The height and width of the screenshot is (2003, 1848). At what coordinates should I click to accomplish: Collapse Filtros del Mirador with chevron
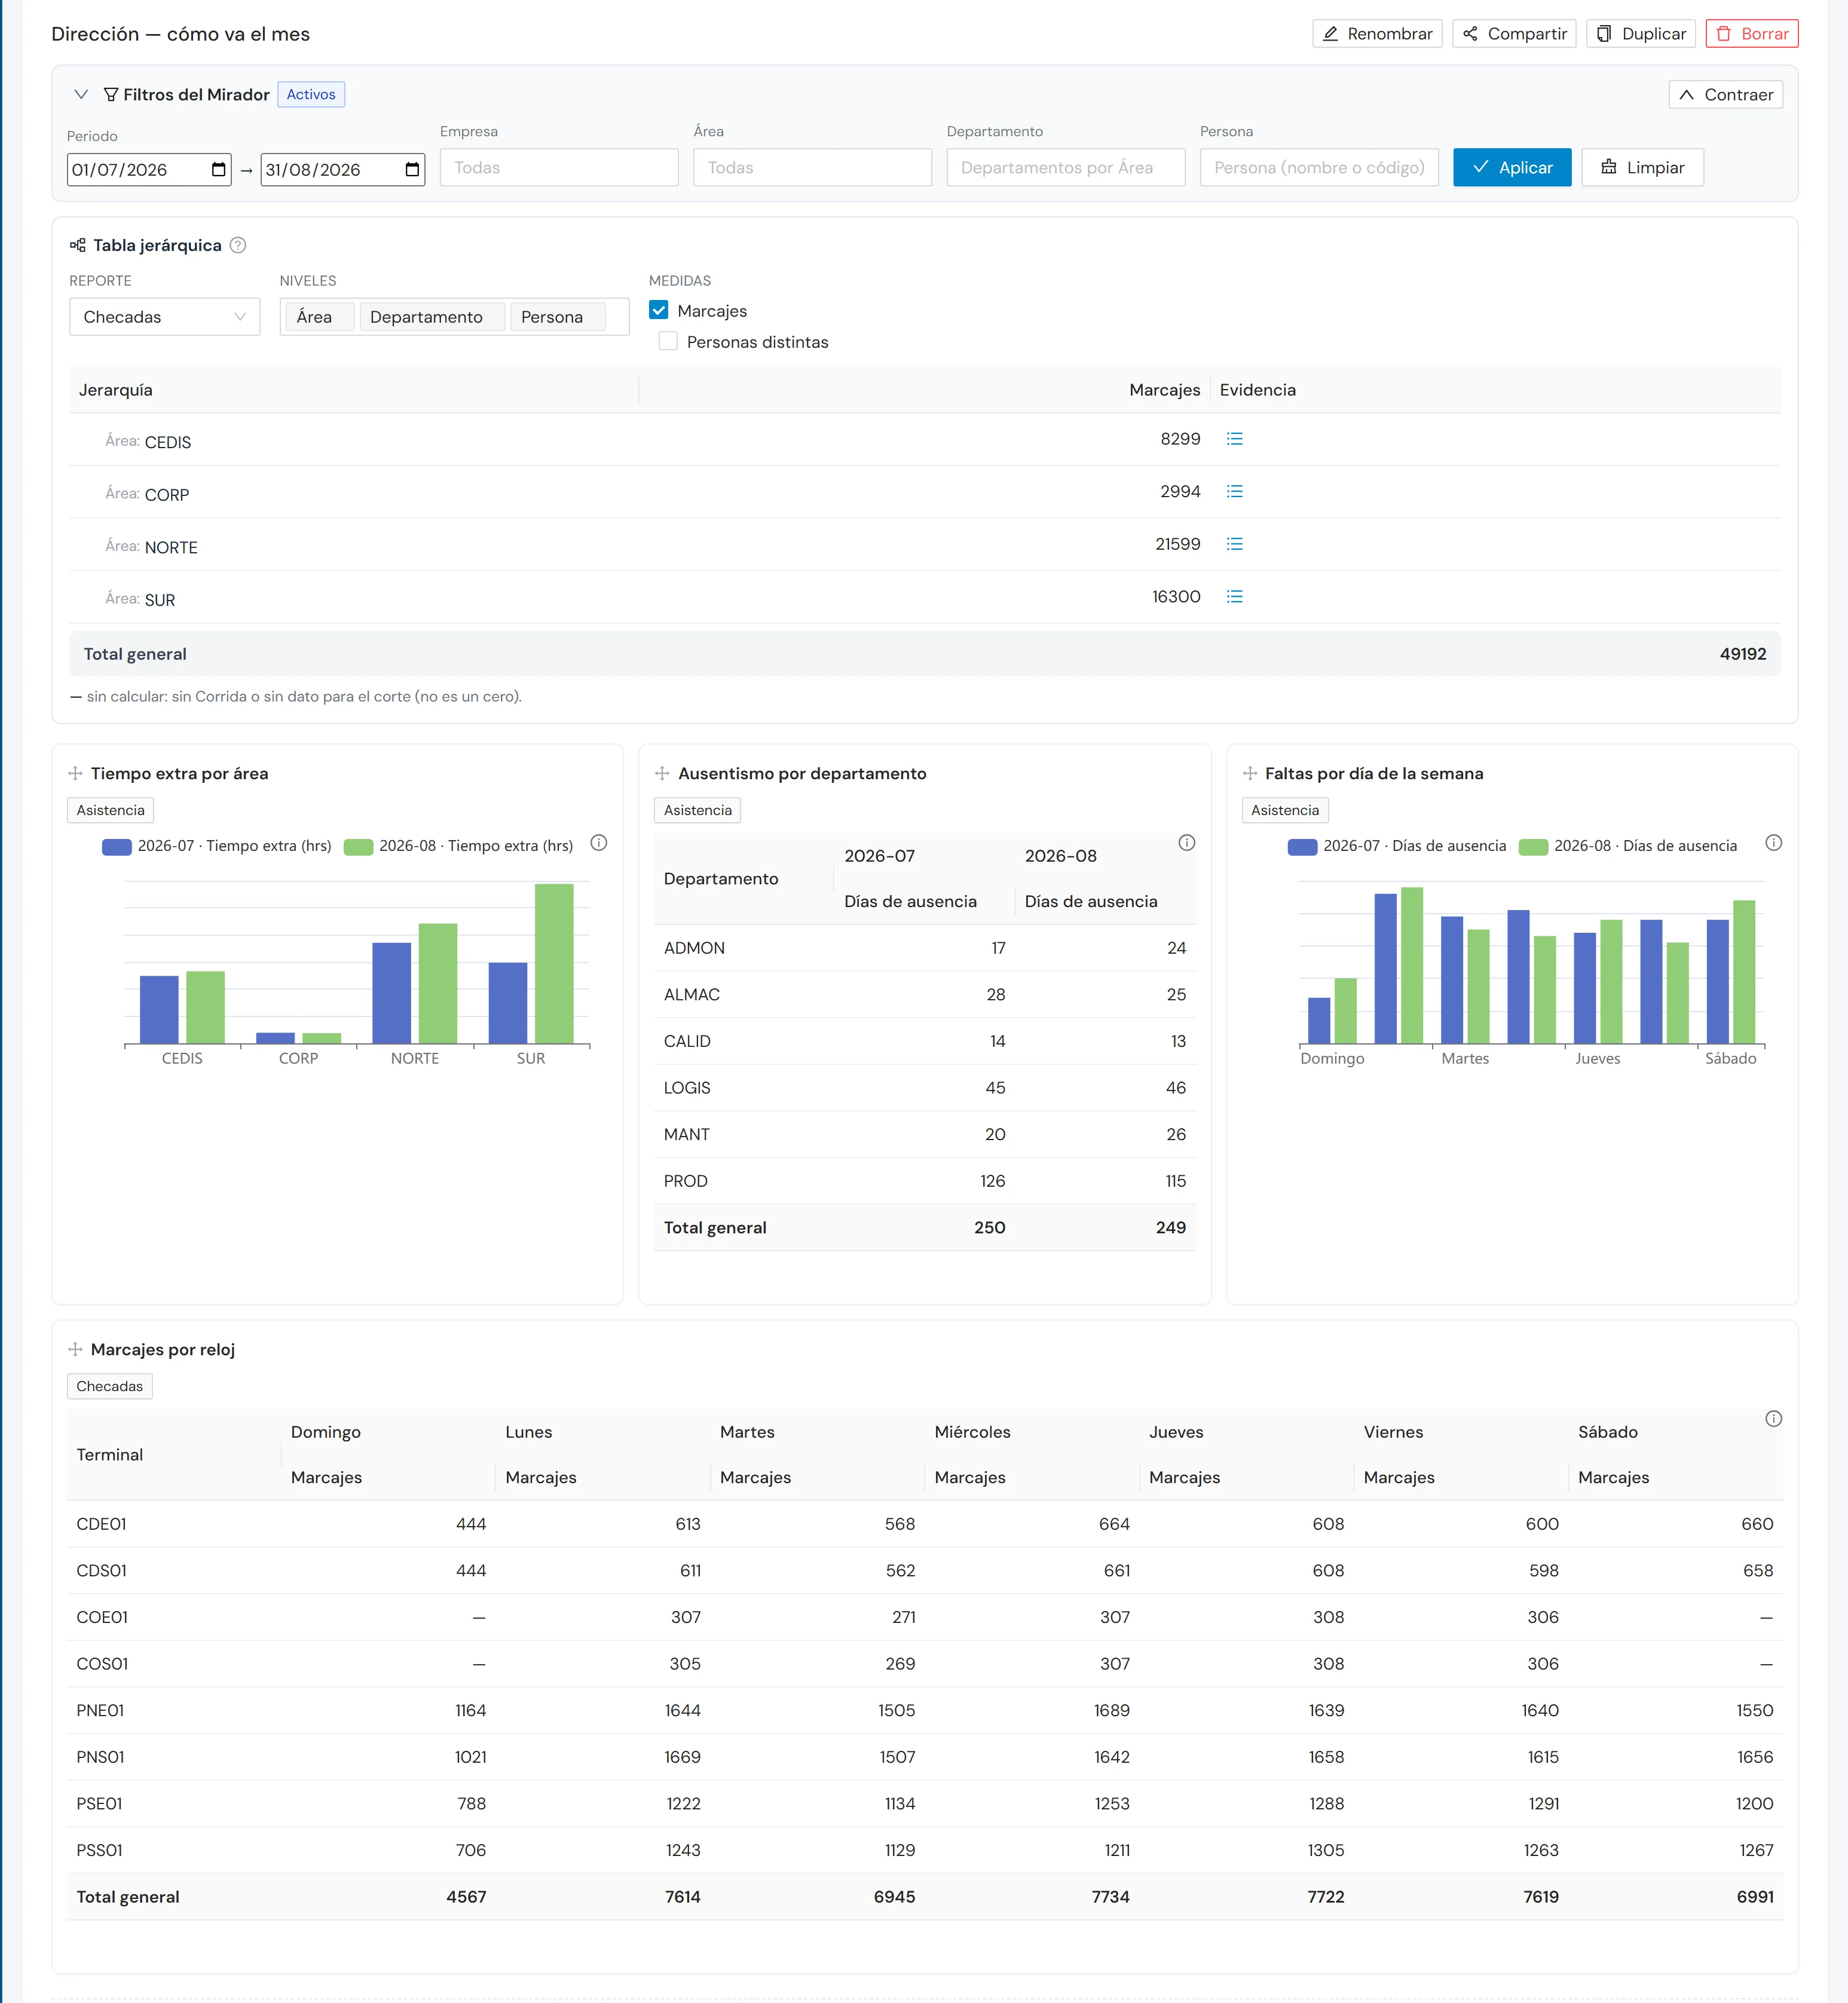point(81,95)
